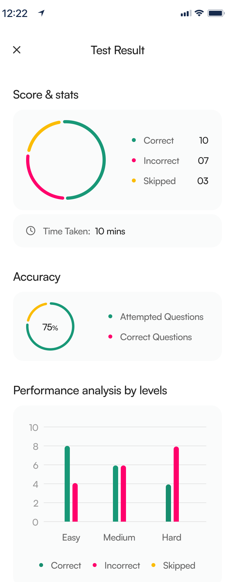Click the clock icon beside Time Taken

pyautogui.click(x=30, y=231)
